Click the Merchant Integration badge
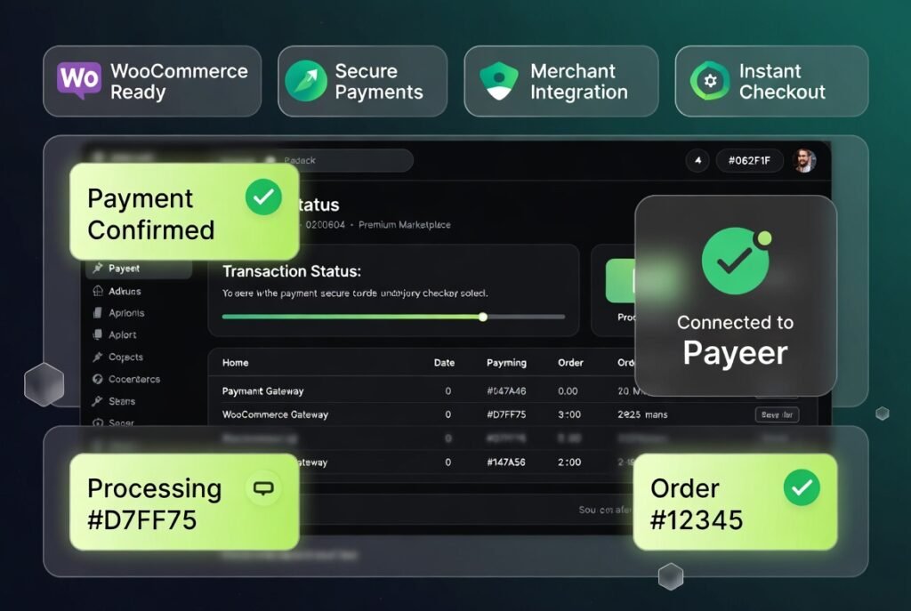The width and height of the screenshot is (911, 611). click(x=561, y=81)
